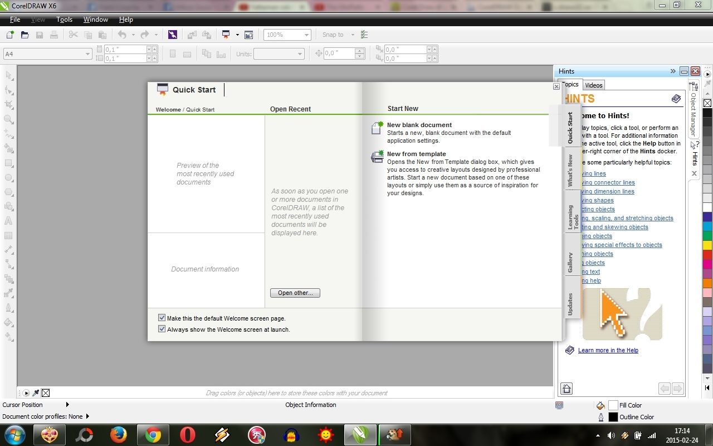Image resolution: width=713 pixels, height=446 pixels.
Task: Expand the Undo history dropdown arrow
Action: coord(133,35)
